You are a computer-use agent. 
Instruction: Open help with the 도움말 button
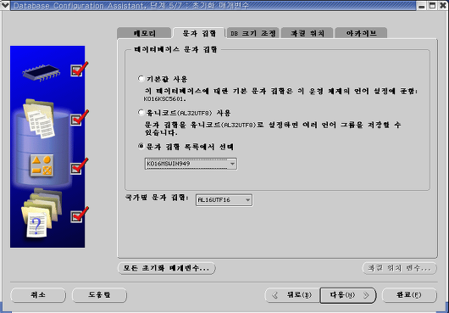99,295
